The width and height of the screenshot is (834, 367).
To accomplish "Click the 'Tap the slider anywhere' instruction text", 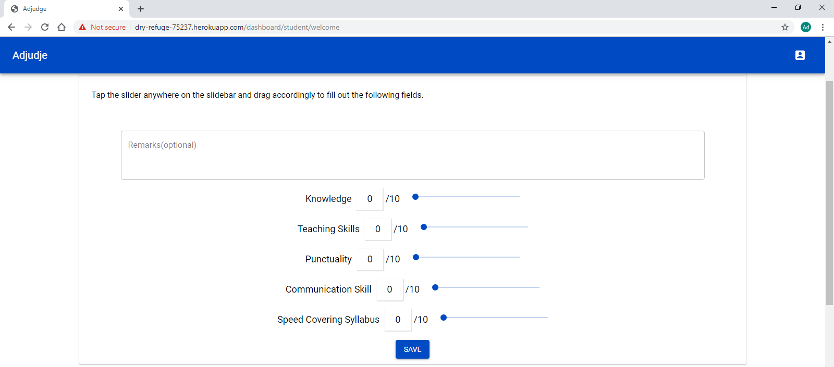I will coord(257,95).
